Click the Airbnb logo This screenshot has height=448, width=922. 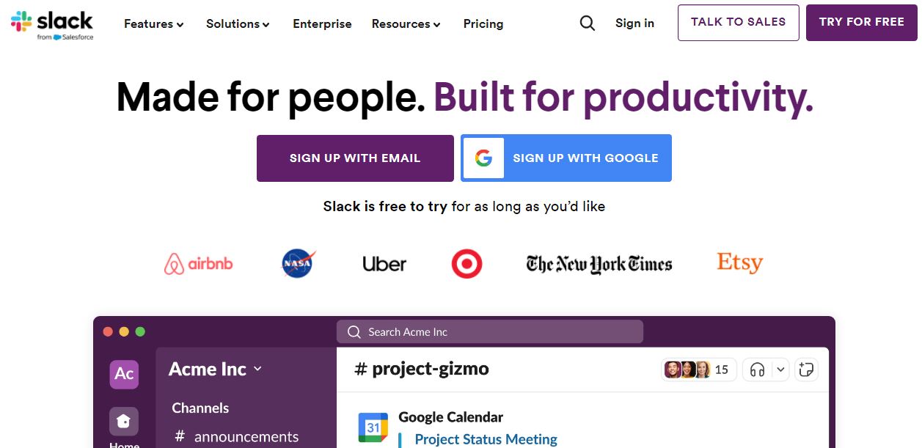tap(198, 264)
